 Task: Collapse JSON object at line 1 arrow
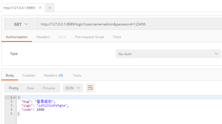coord(14,97)
